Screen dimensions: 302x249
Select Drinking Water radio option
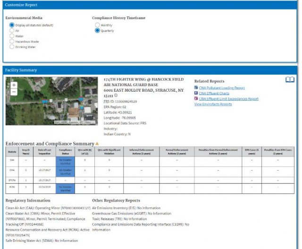pos(12,47)
